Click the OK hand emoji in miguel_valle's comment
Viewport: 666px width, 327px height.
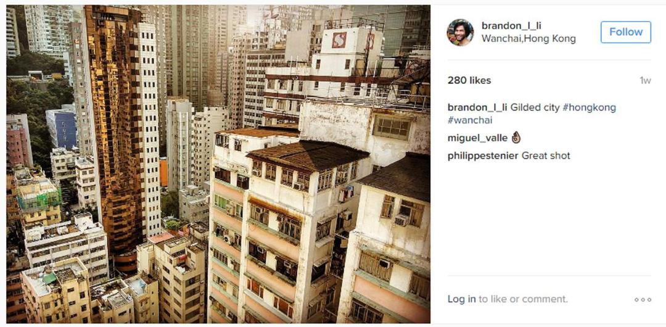pyautogui.click(x=516, y=138)
